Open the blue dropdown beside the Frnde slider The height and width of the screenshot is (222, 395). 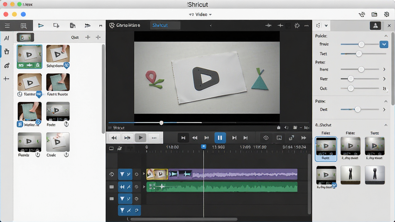pyautogui.click(x=384, y=44)
